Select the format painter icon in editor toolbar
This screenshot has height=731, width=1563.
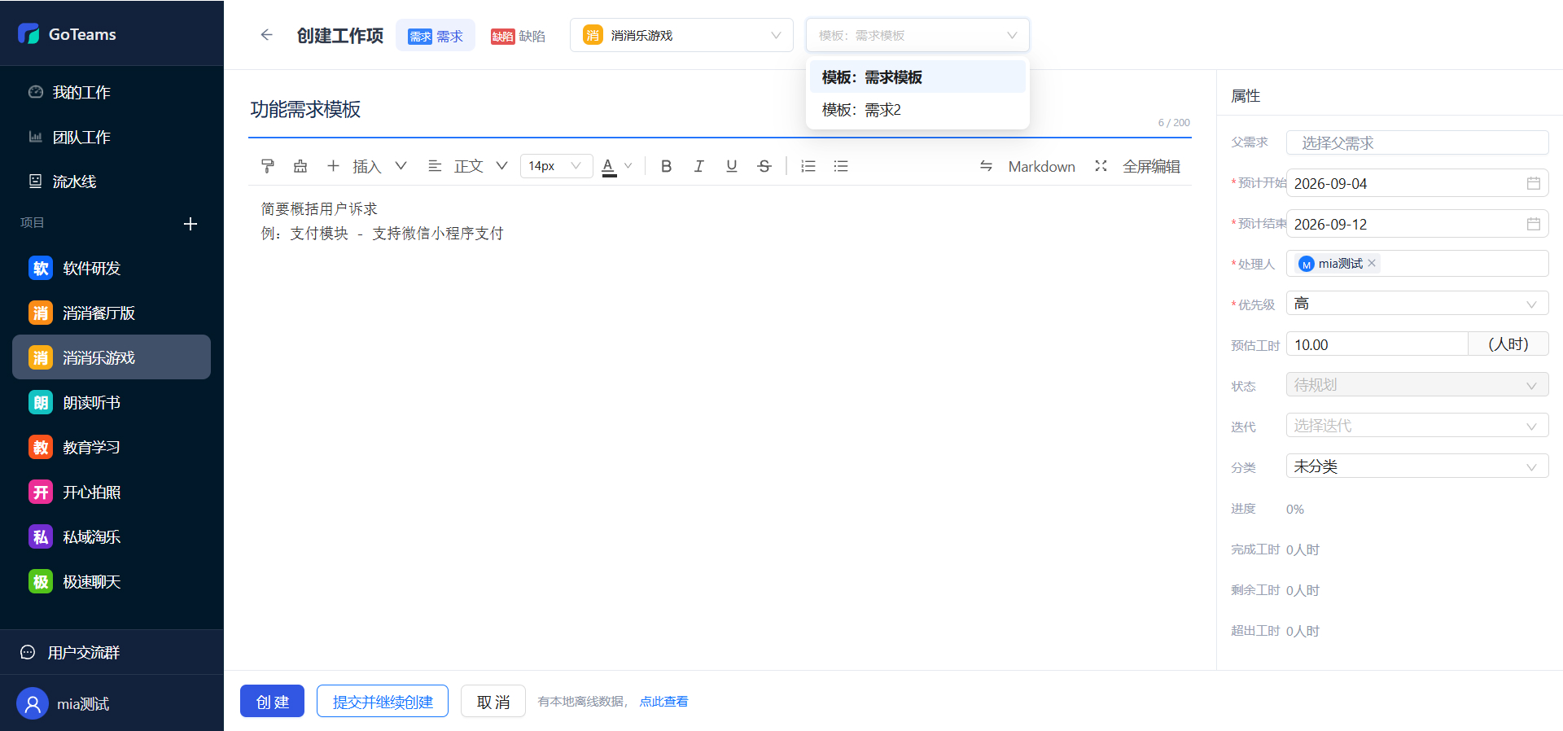(268, 166)
